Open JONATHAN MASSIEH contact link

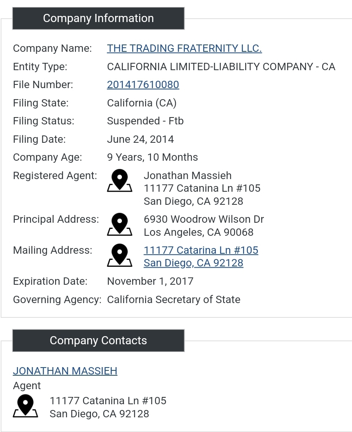pyautogui.click(x=65, y=371)
